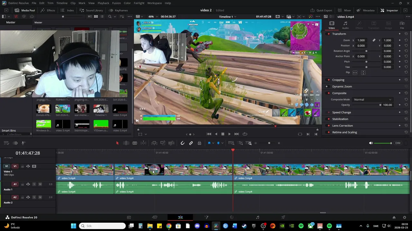
Task: Toggle linked selection chain icon
Action: pos(191,143)
